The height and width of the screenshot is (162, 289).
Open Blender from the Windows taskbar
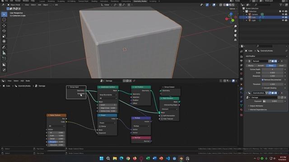coord(181,158)
